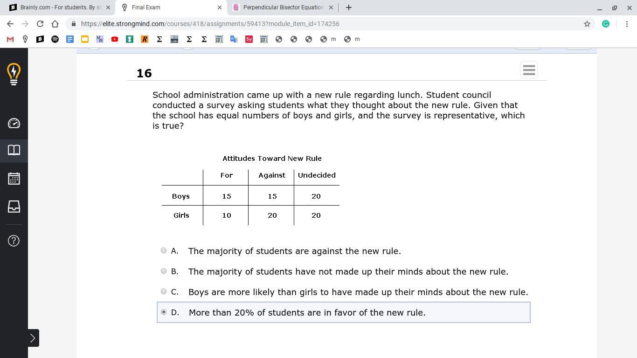The width and height of the screenshot is (637, 358).
Task: Close the Brainly.com tab
Action: (108, 7)
